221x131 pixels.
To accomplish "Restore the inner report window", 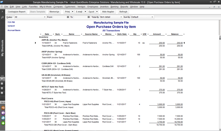I will (x=214, y=7).
